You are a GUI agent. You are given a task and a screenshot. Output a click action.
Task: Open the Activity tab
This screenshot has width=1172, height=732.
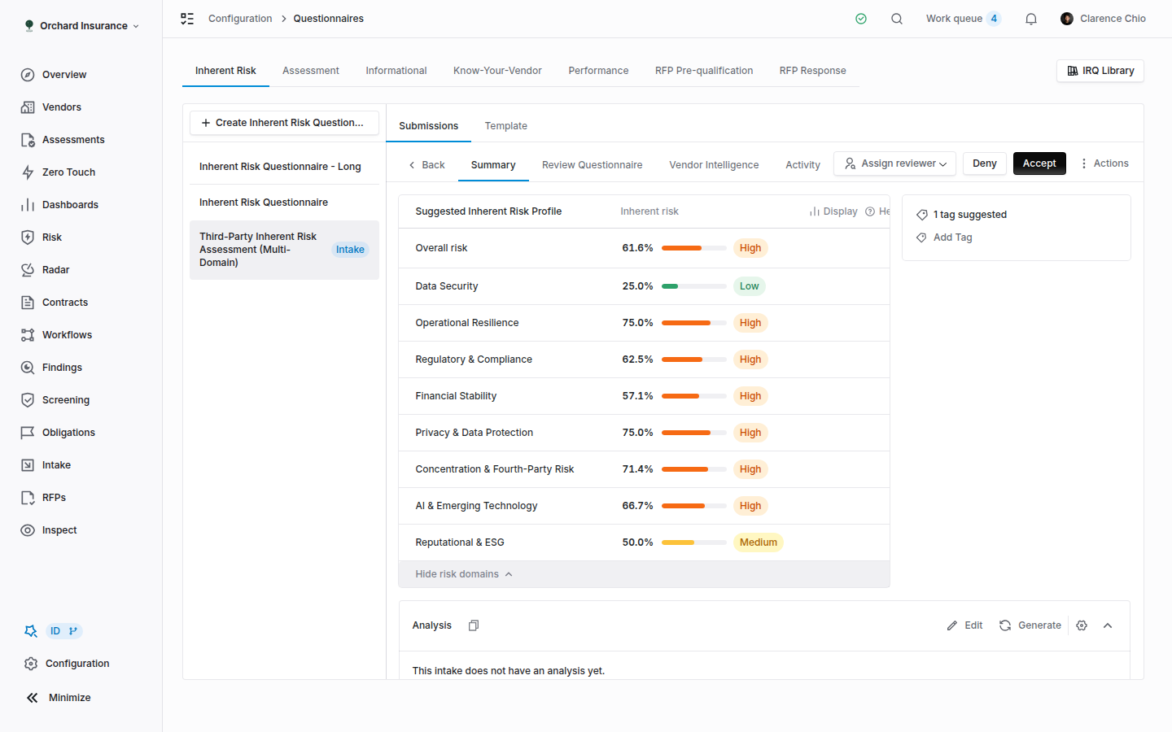click(x=802, y=165)
